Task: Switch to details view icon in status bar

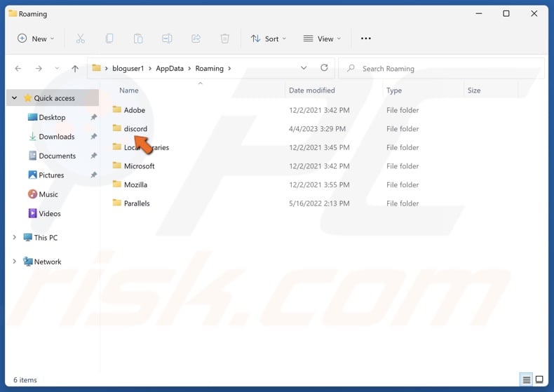Action: [x=526, y=379]
